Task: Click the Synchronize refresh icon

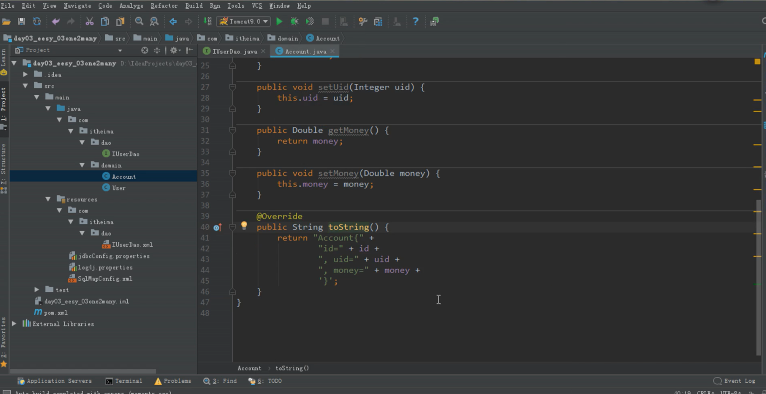Action: [37, 21]
